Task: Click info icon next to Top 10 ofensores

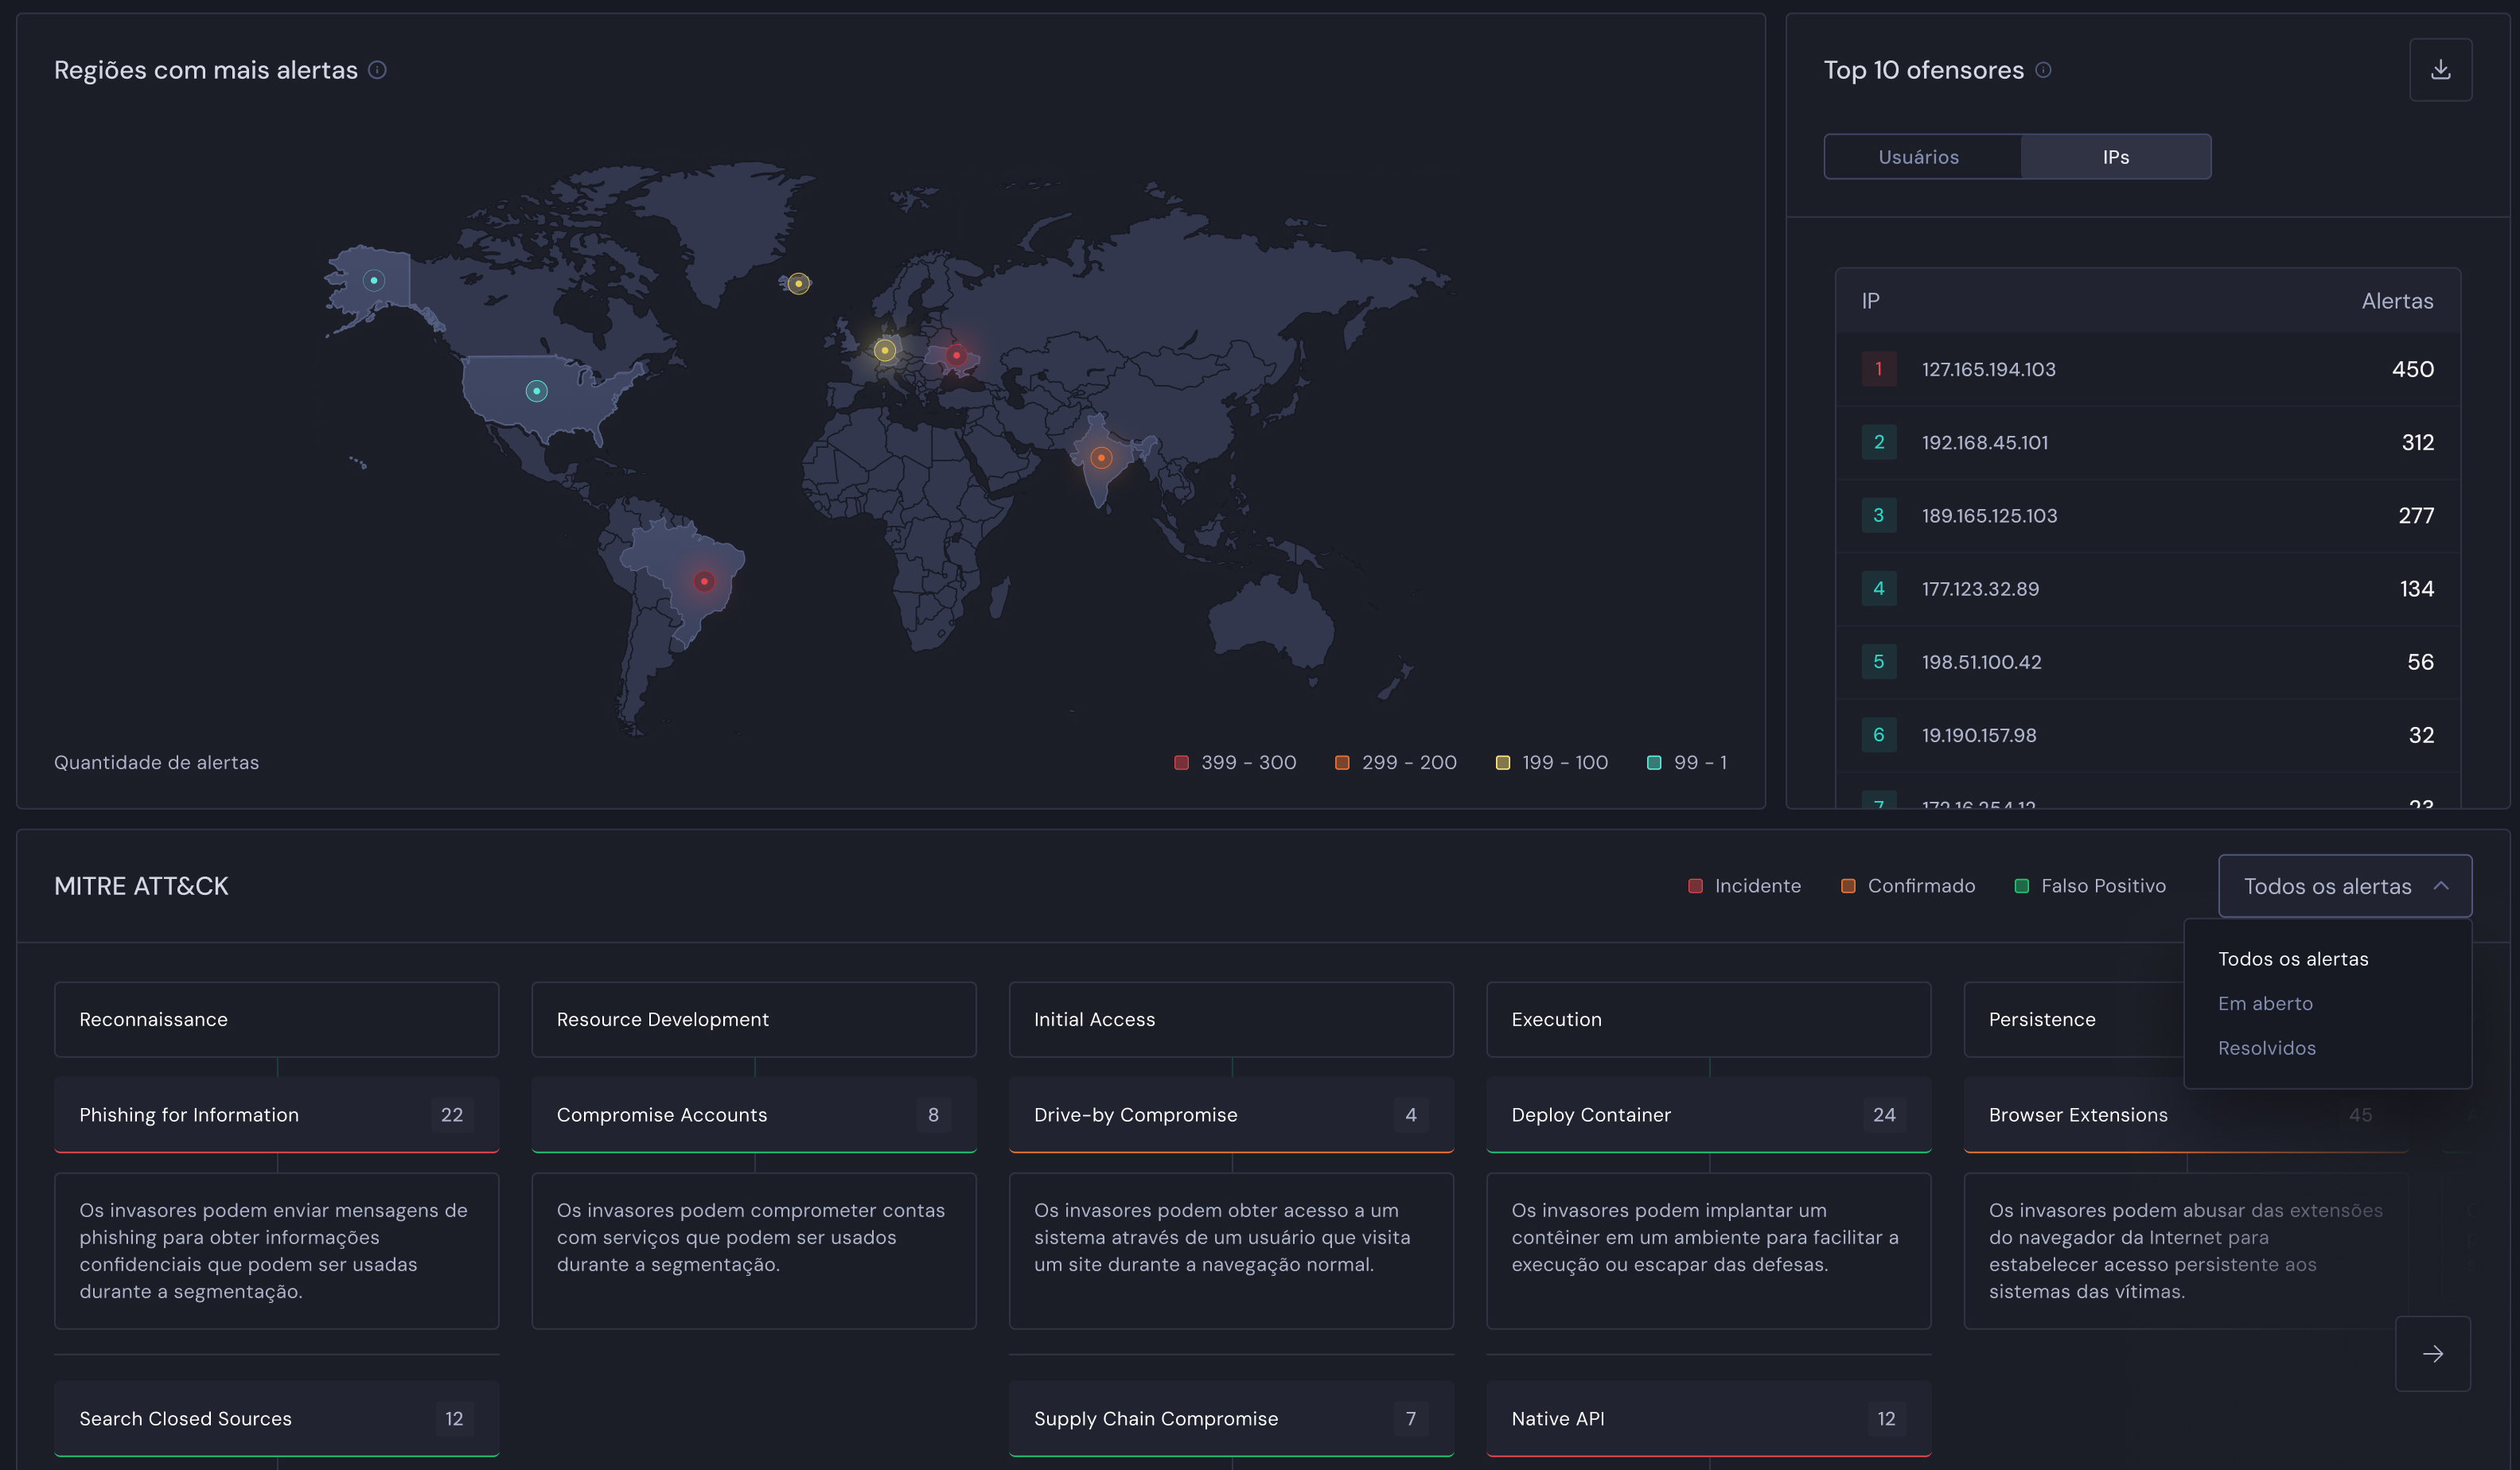Action: (2043, 70)
